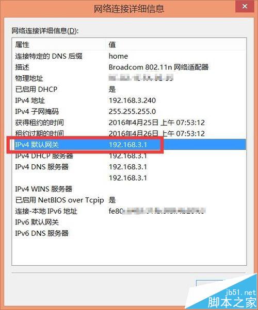
Task: Select the 已启用 DHCP row
Action: tap(130, 90)
